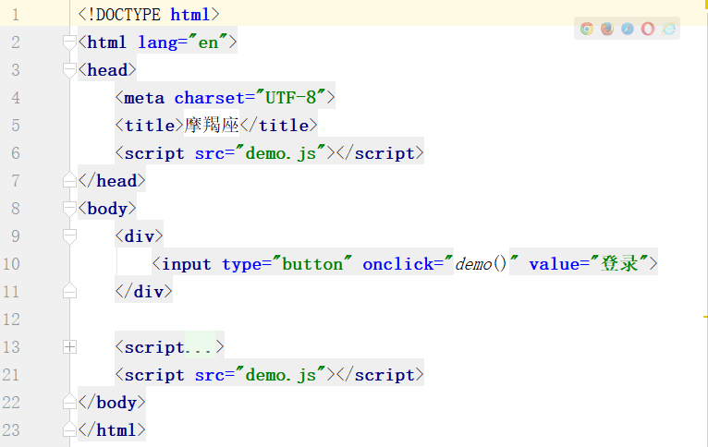Screen dimensions: 708x447
Task: Collapse fold marker at closing div line 11
Action: point(69,292)
